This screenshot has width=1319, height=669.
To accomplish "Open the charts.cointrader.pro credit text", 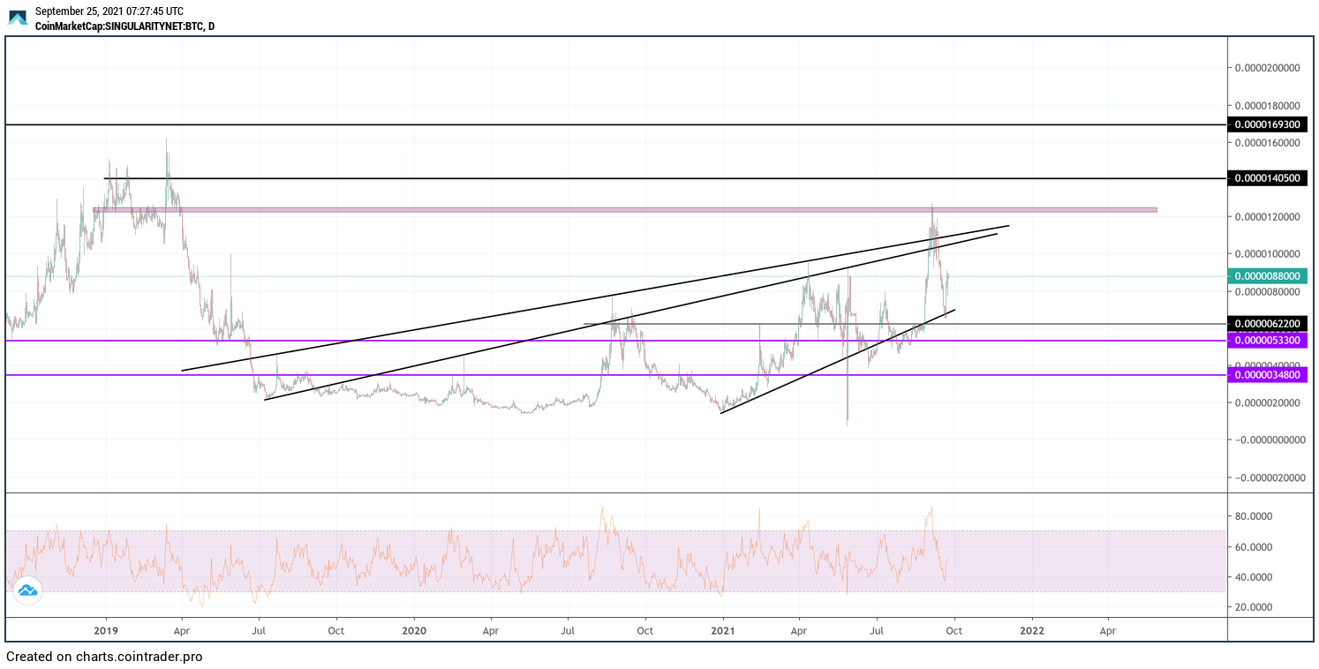I will coord(104,658).
